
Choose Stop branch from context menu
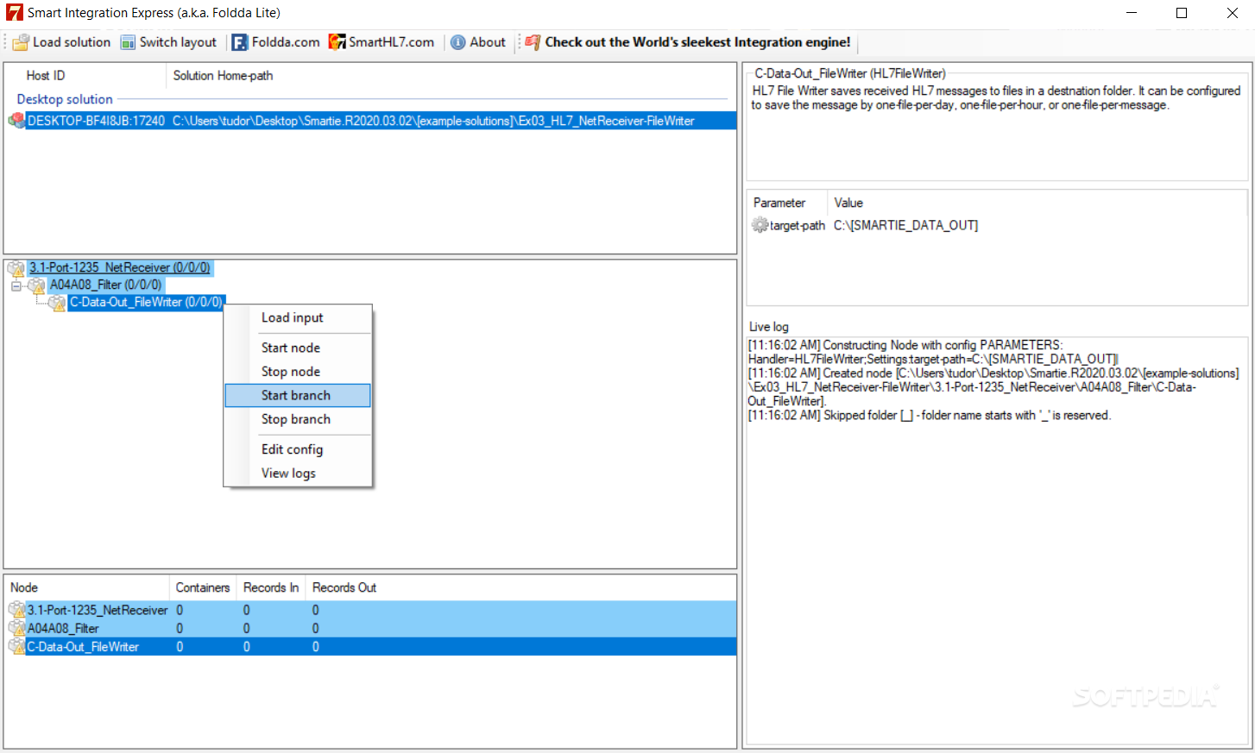click(x=298, y=419)
